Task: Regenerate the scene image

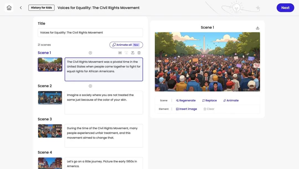Action: (x=186, y=100)
